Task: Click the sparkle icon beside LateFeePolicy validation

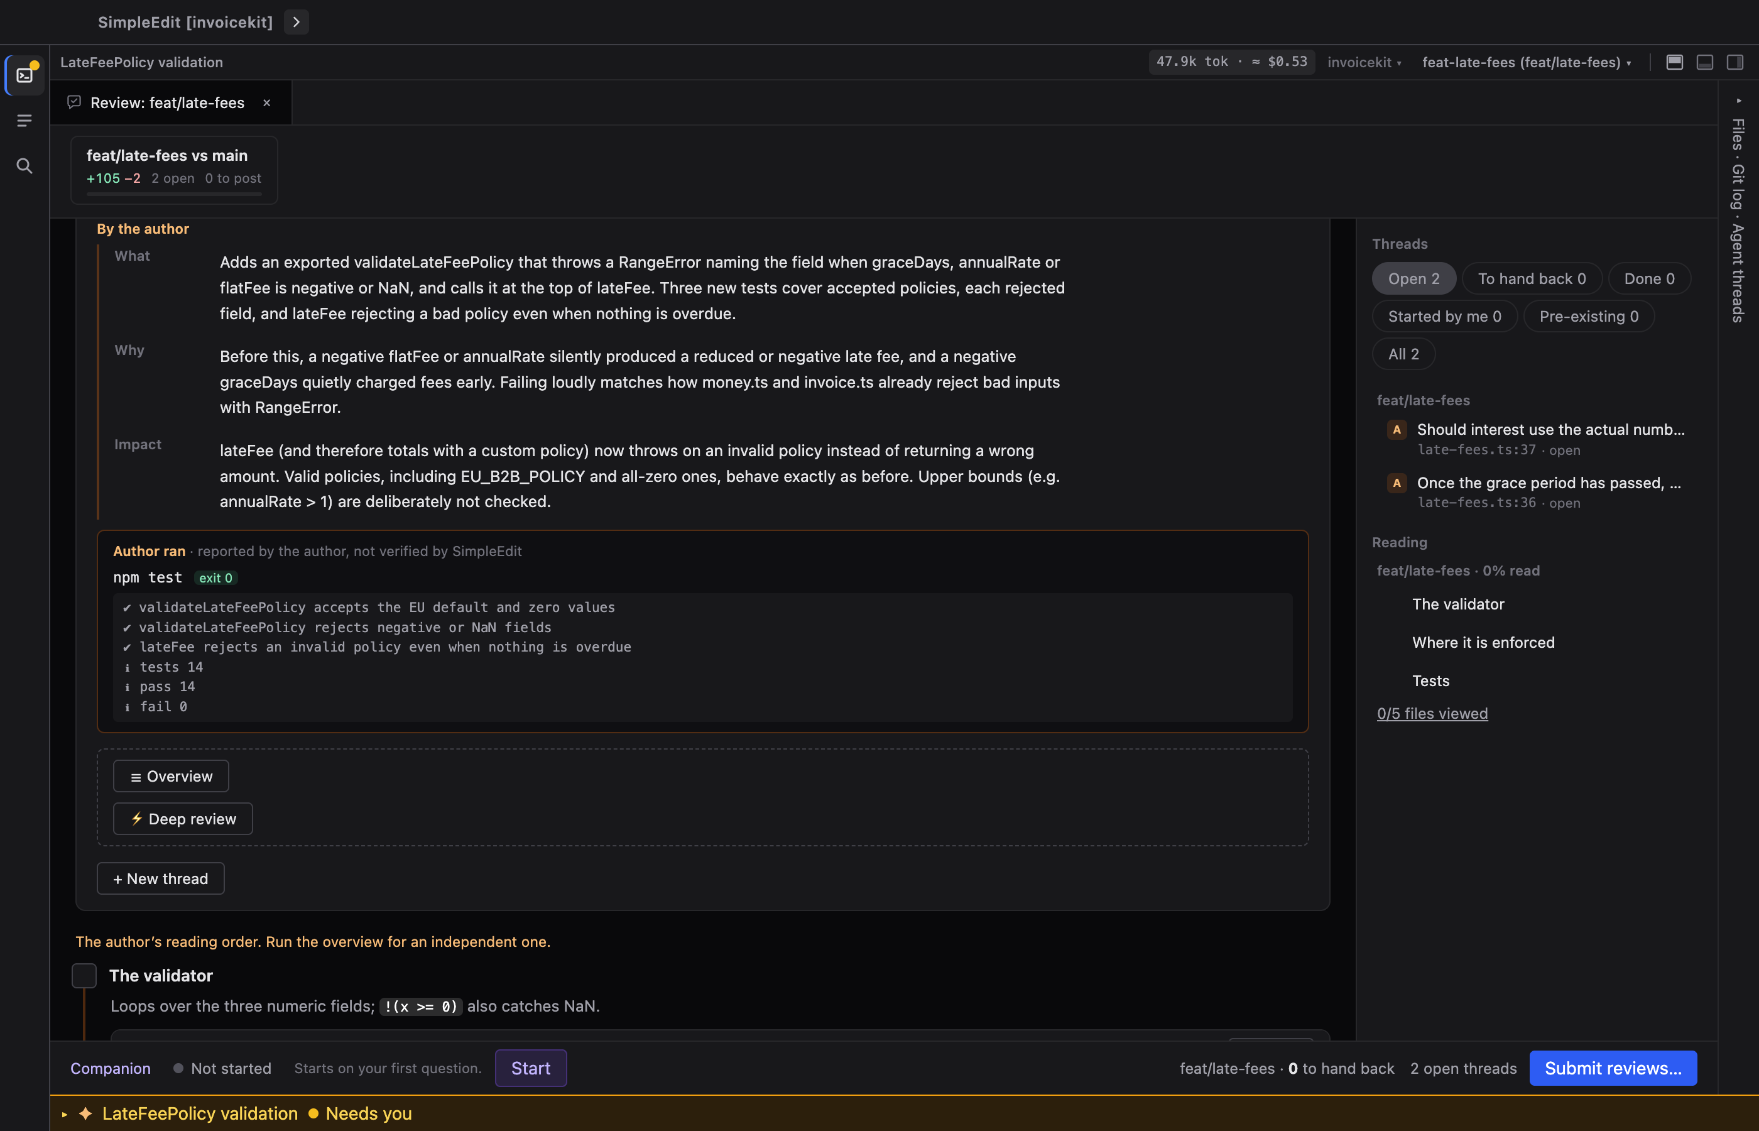Action: pyautogui.click(x=85, y=1114)
